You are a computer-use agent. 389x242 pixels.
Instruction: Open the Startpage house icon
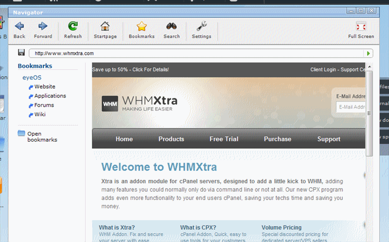pyautogui.click(x=105, y=27)
